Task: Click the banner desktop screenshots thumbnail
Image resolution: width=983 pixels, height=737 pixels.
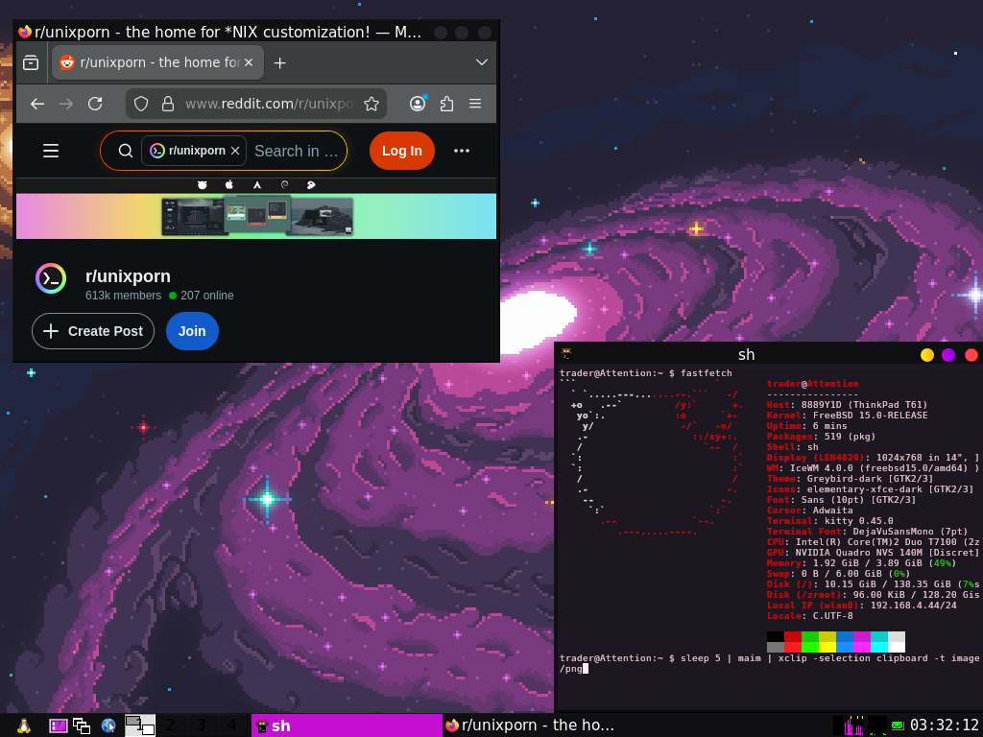Action: pos(257,216)
